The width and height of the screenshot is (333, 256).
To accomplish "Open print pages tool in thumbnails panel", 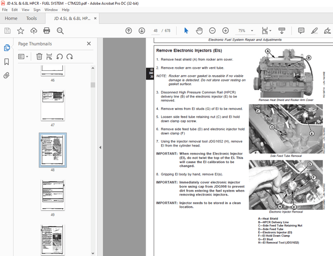I will pos(49,56).
